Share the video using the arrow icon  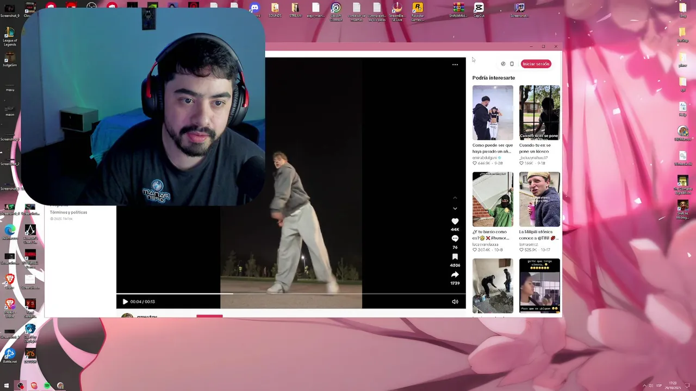click(455, 275)
